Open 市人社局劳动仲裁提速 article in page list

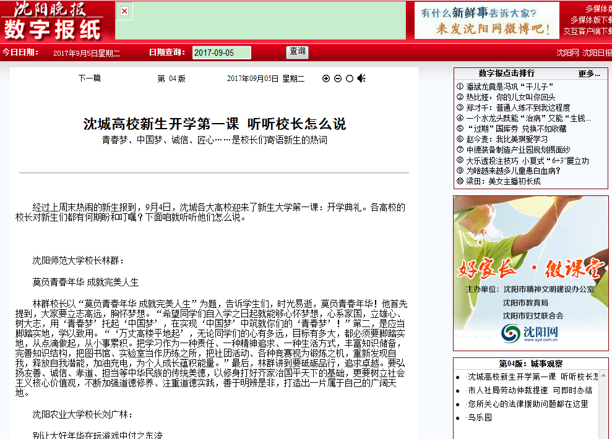(x=530, y=390)
